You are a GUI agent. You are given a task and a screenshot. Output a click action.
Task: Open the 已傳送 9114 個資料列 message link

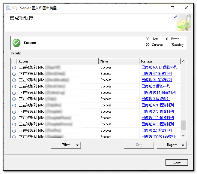(x=158, y=93)
